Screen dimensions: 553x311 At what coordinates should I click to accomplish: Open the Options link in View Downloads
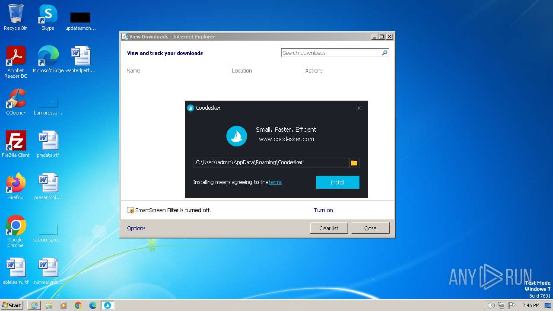[136, 228]
